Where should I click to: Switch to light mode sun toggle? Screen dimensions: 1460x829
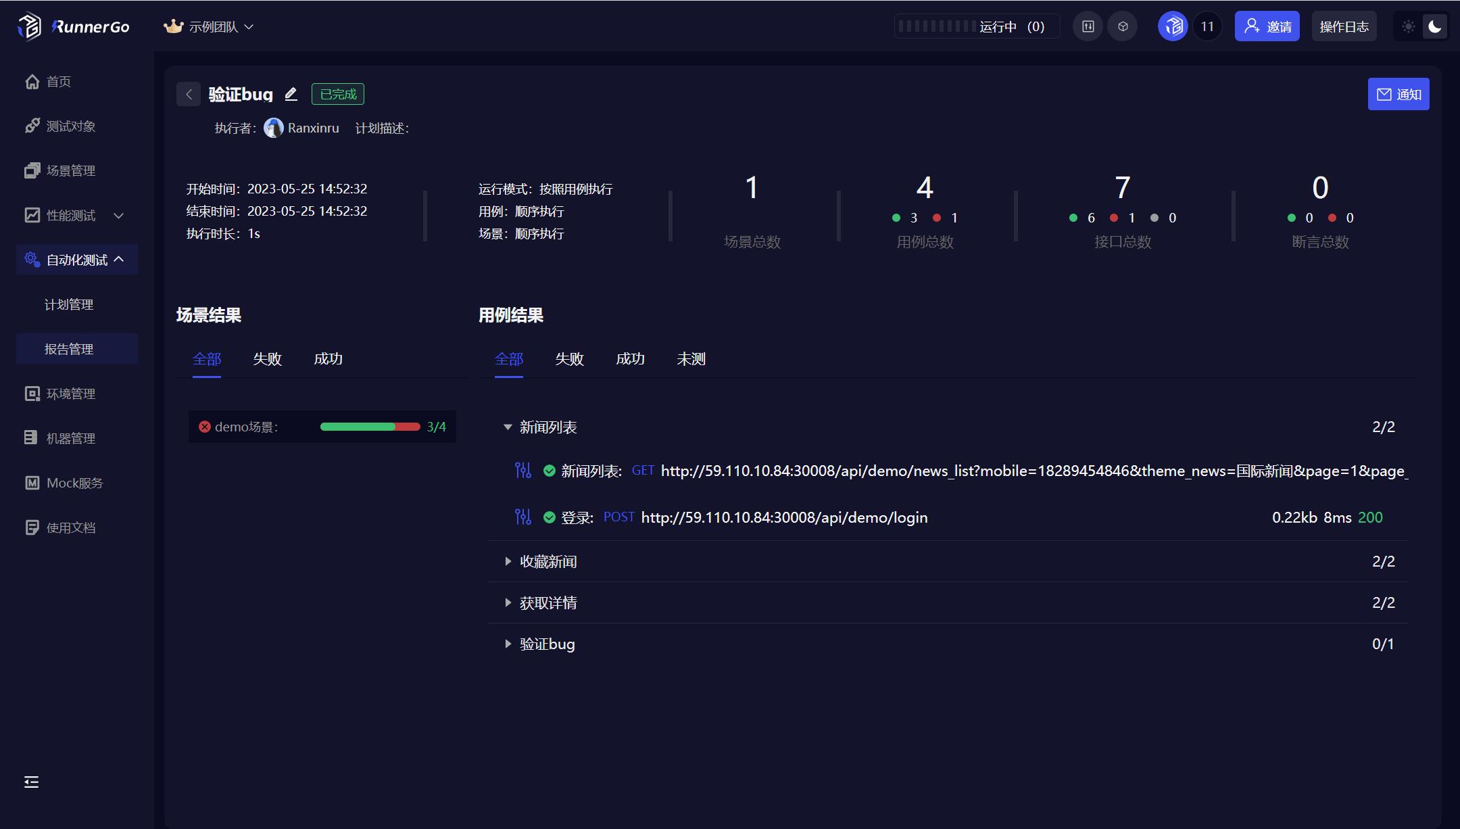click(x=1409, y=26)
